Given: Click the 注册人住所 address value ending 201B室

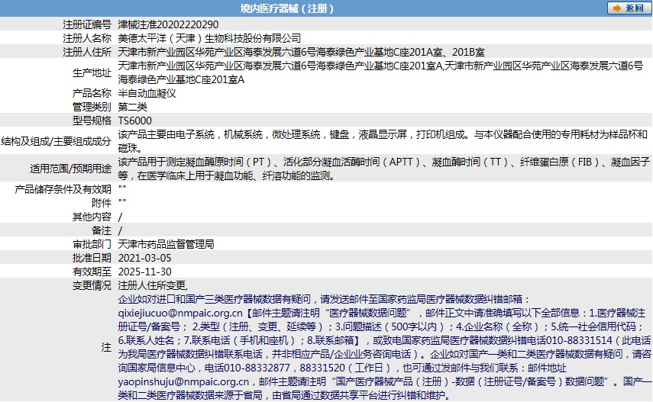Looking at the screenshot, I should pos(302,52).
